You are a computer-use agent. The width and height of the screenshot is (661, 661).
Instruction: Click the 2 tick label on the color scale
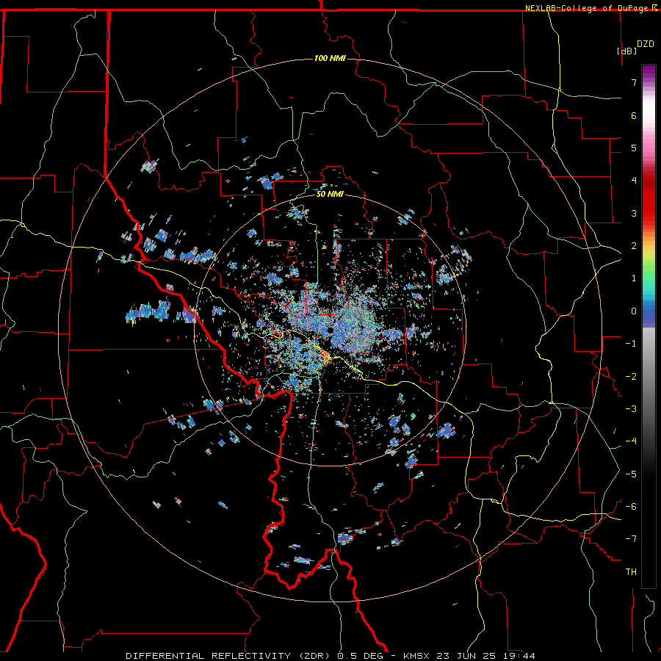[634, 246]
